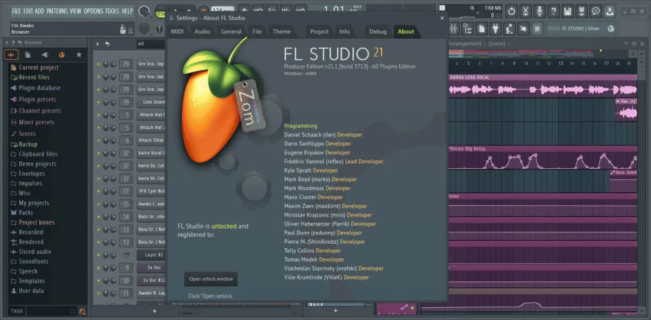651x320 pixels.
Task: Open the plugin picker plug icon
Action: (x=495, y=29)
